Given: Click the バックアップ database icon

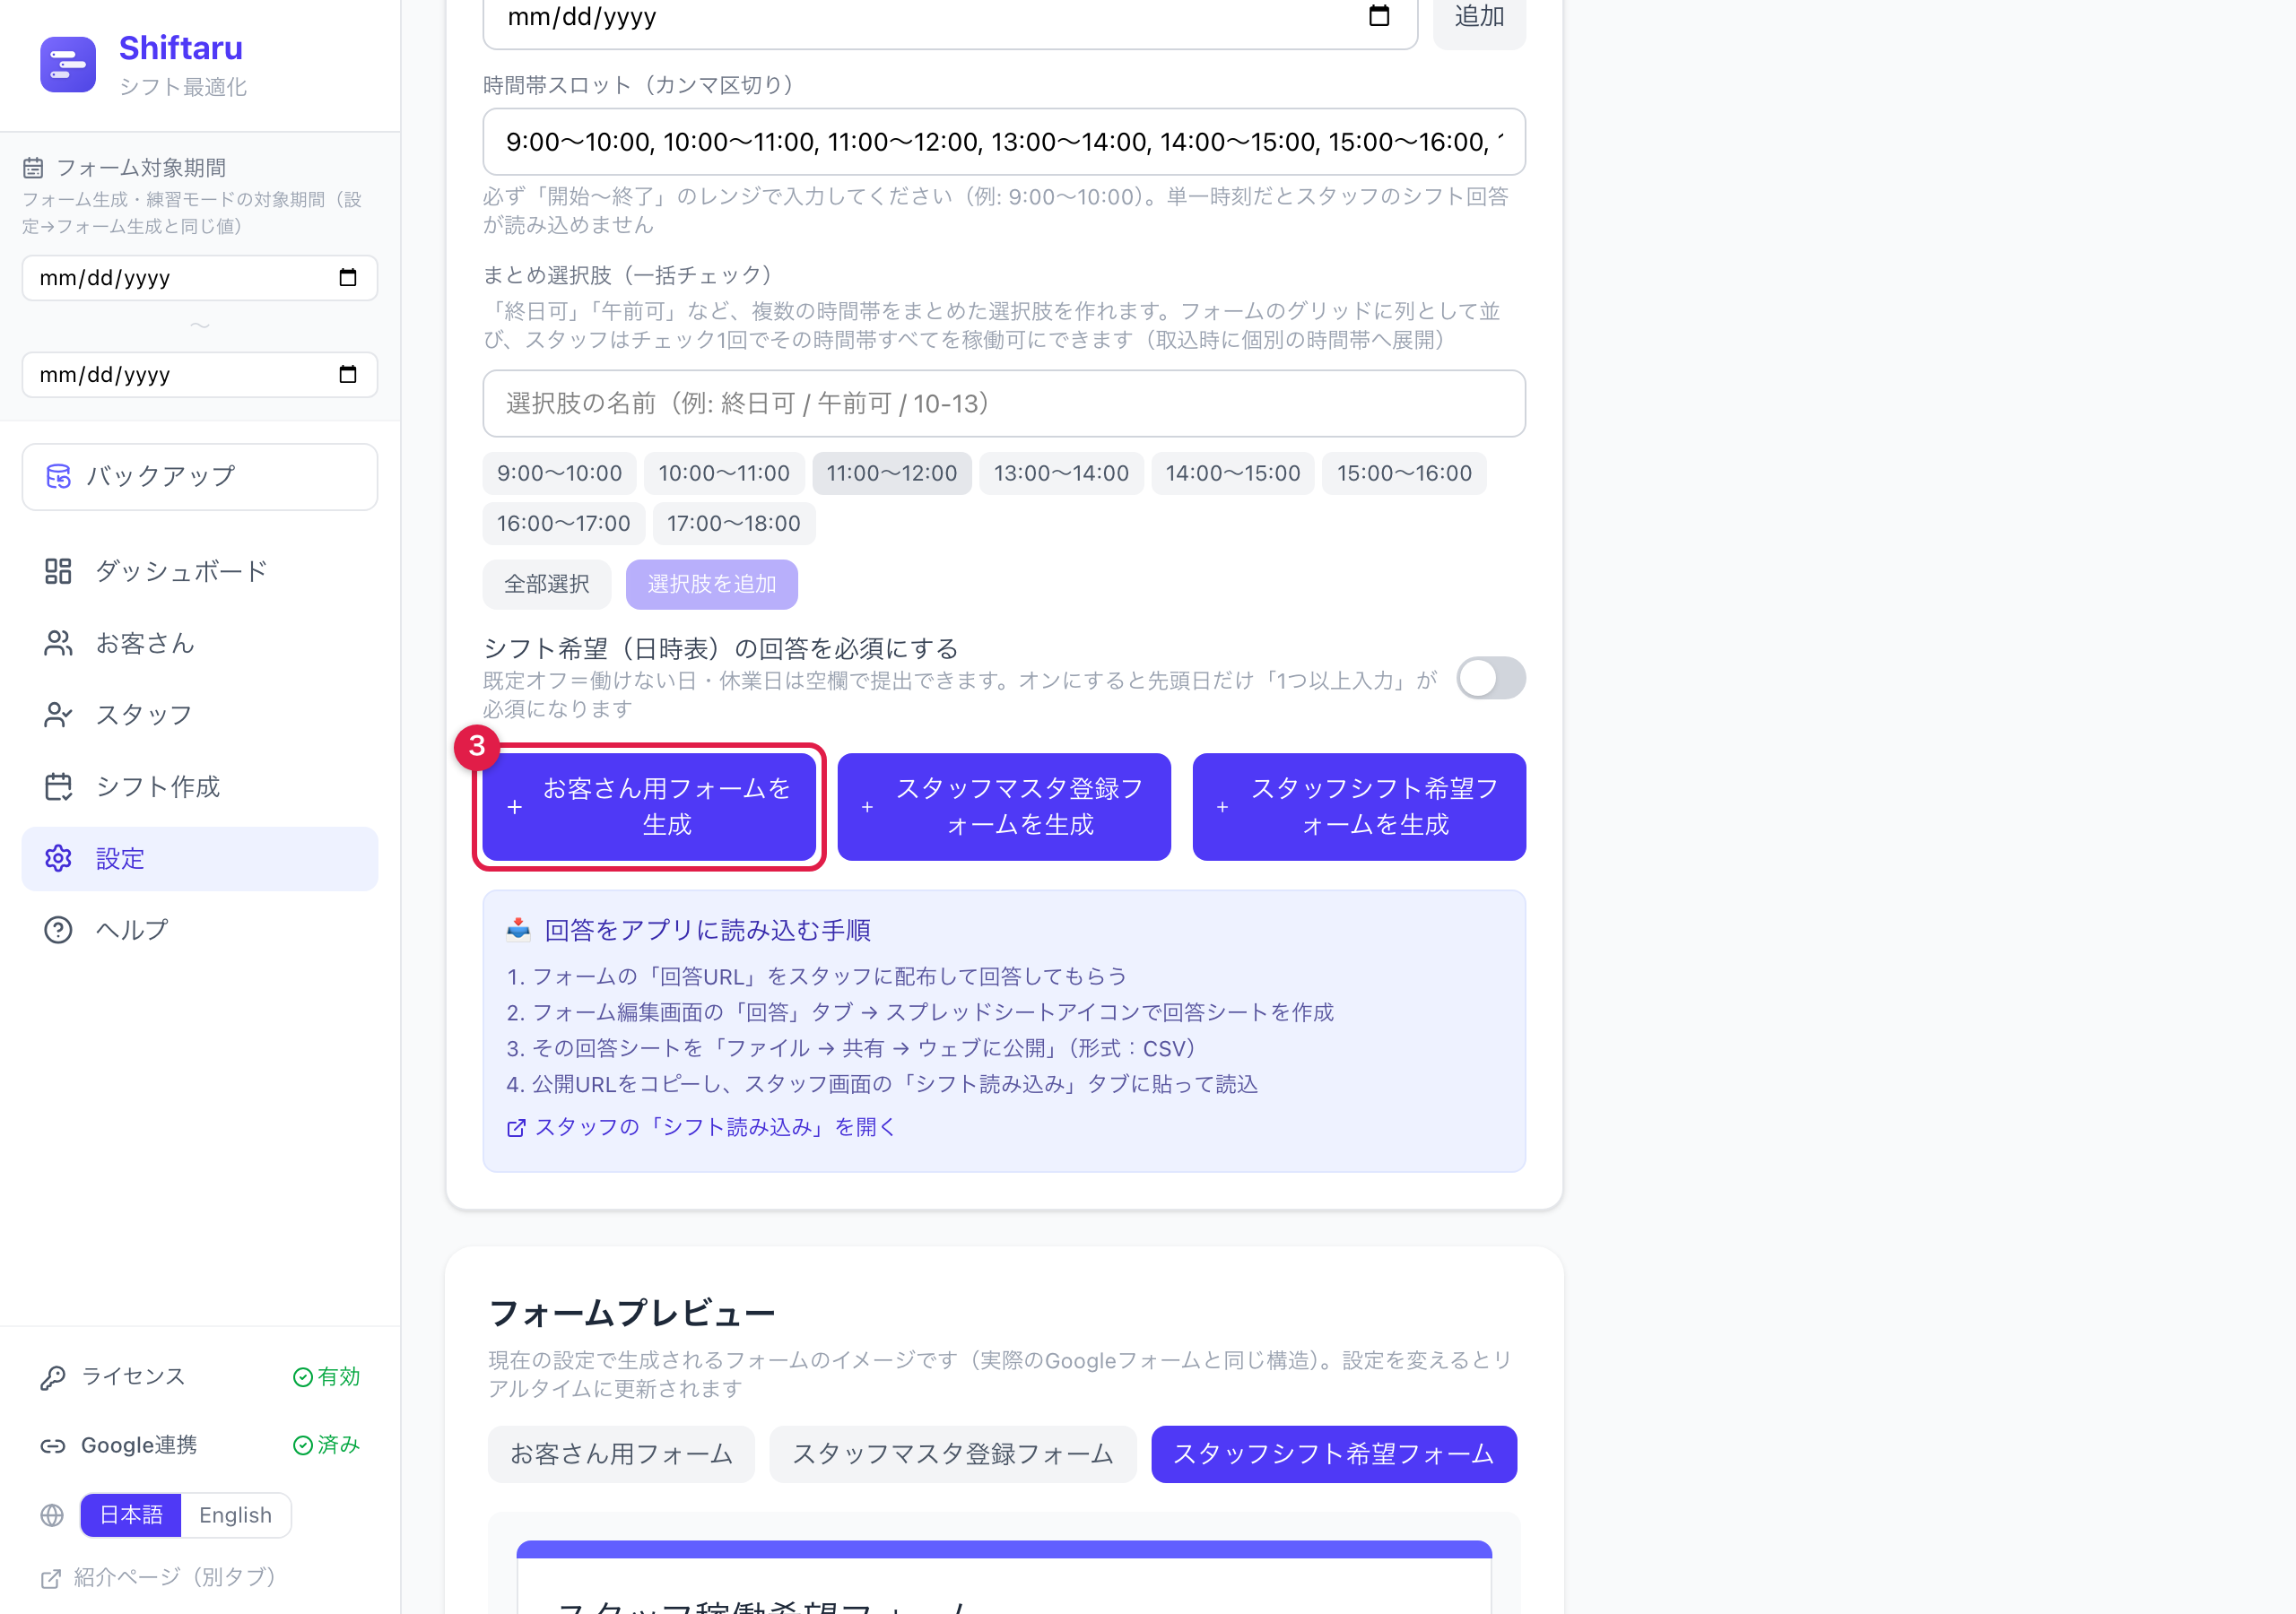Looking at the screenshot, I should coord(59,476).
